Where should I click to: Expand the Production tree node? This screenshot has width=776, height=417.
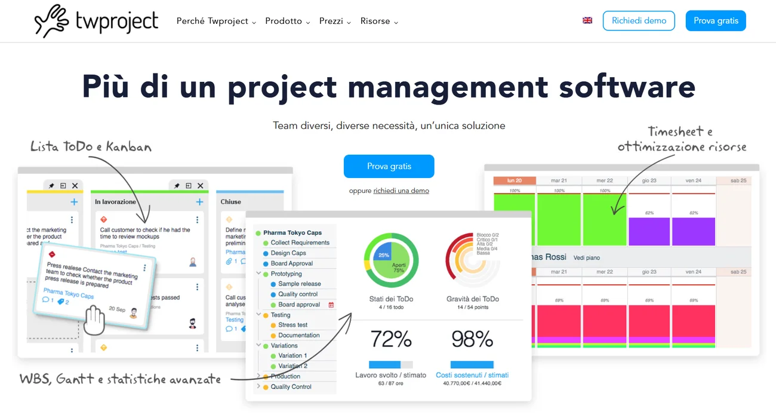[x=258, y=376]
